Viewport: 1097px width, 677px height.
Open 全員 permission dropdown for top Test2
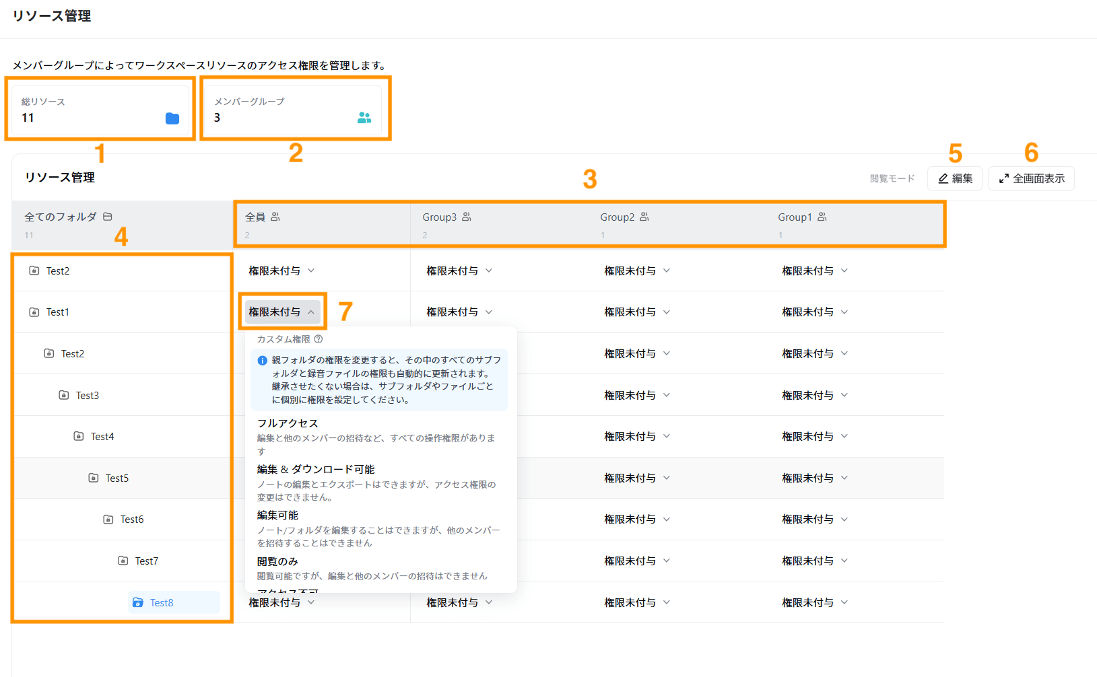tap(282, 271)
